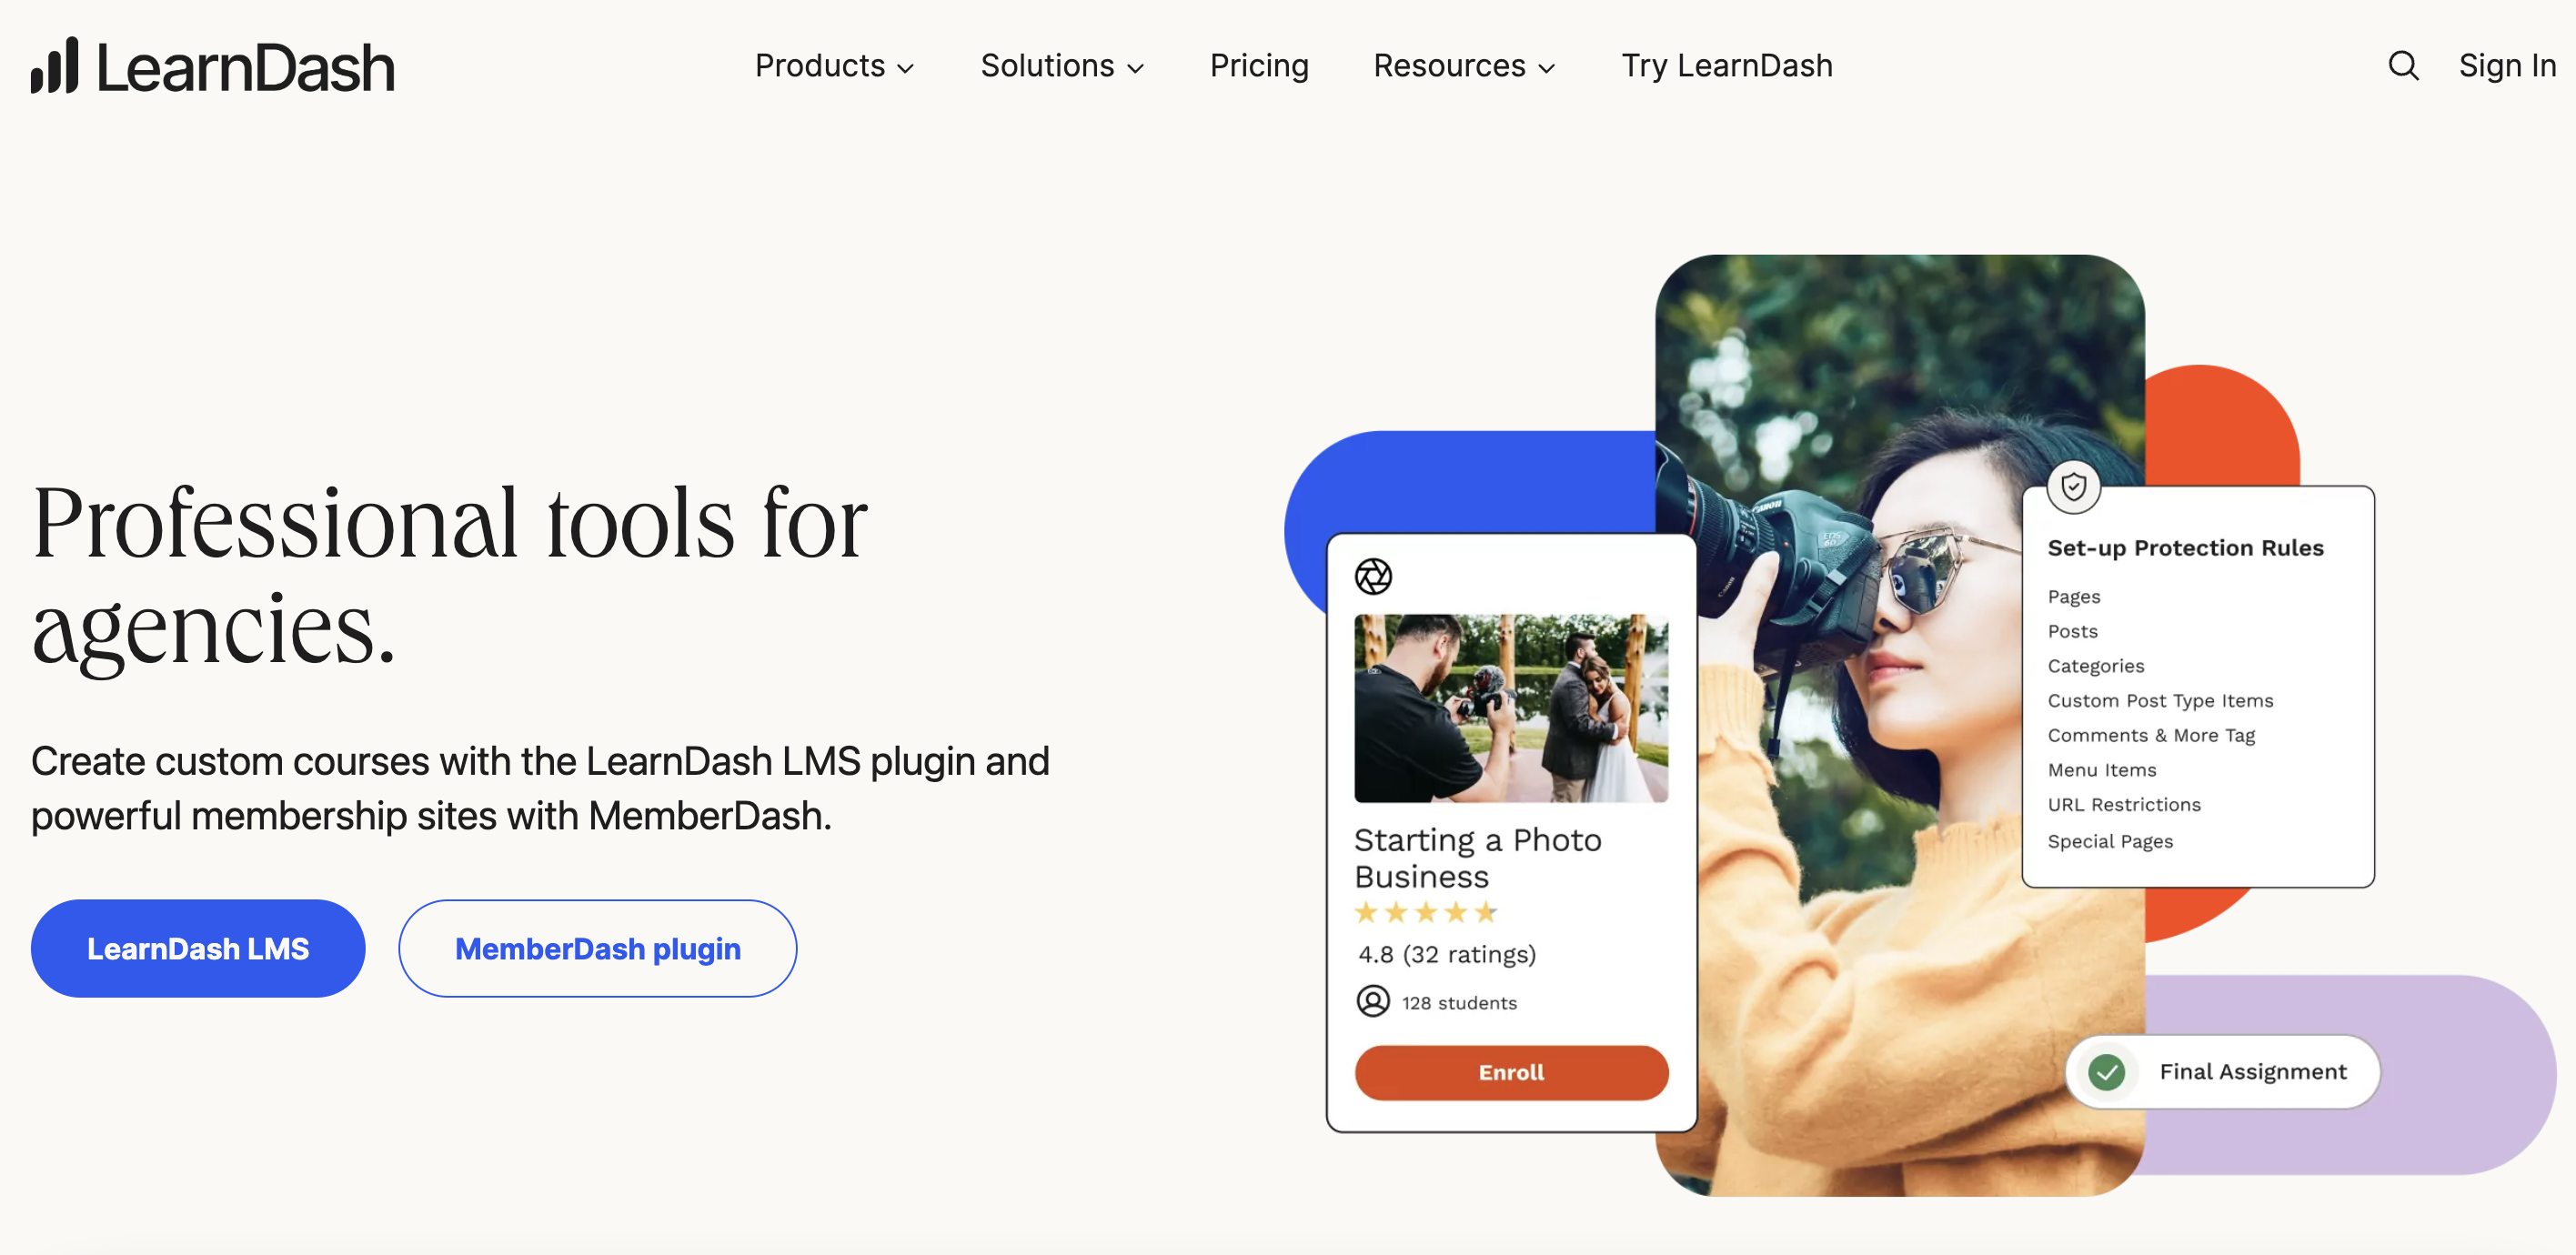Click the green checkmark beside Final Assignment
The image size is (2576, 1255).
tap(2106, 1072)
